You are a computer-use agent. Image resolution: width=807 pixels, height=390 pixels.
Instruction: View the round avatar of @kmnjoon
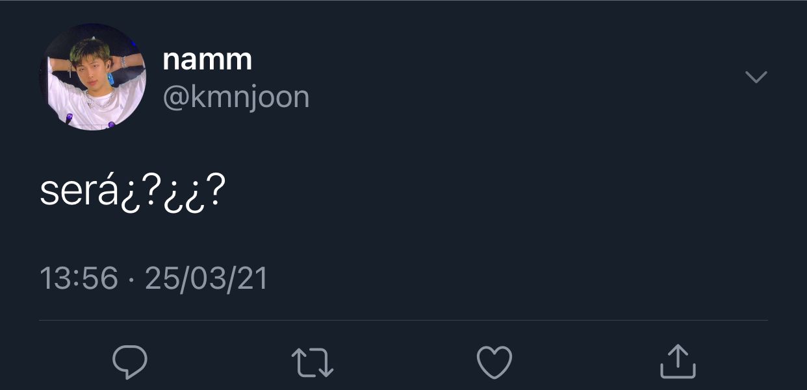(92, 77)
